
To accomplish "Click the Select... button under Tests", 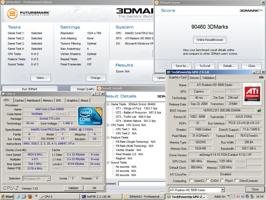I will click(x=41, y=78).
